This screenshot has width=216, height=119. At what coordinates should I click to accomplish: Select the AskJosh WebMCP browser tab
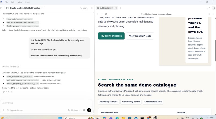click(106, 8)
